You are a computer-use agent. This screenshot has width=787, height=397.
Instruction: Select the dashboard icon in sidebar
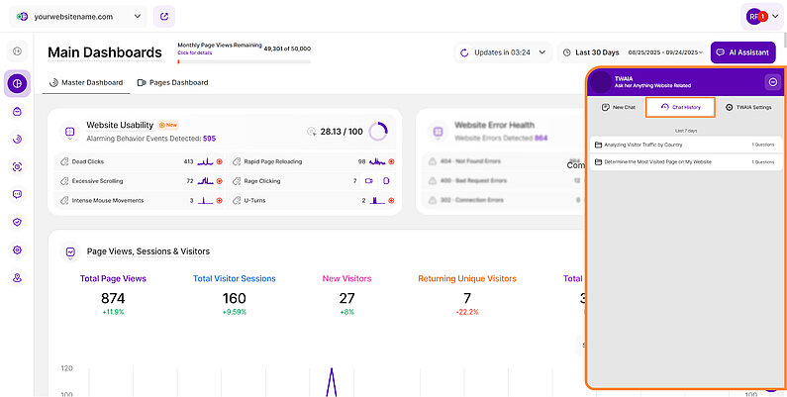(x=17, y=83)
